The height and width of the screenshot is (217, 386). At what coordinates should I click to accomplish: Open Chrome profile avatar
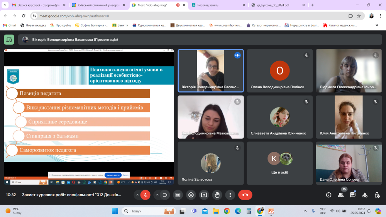[371, 16]
